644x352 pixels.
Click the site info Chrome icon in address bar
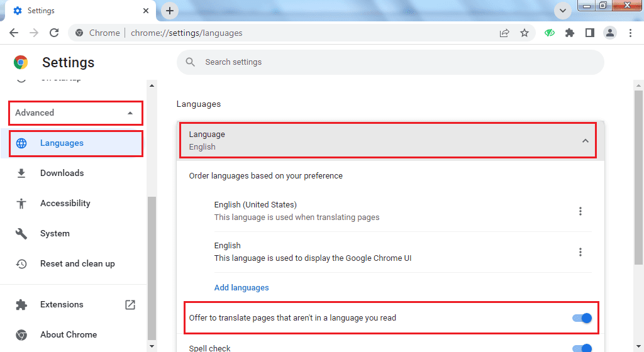[79, 33]
